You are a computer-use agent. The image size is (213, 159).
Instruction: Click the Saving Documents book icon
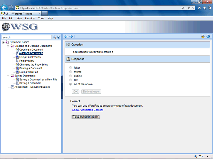tap(12, 76)
